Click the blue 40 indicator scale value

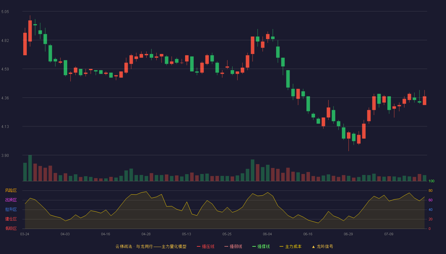coord(430,210)
